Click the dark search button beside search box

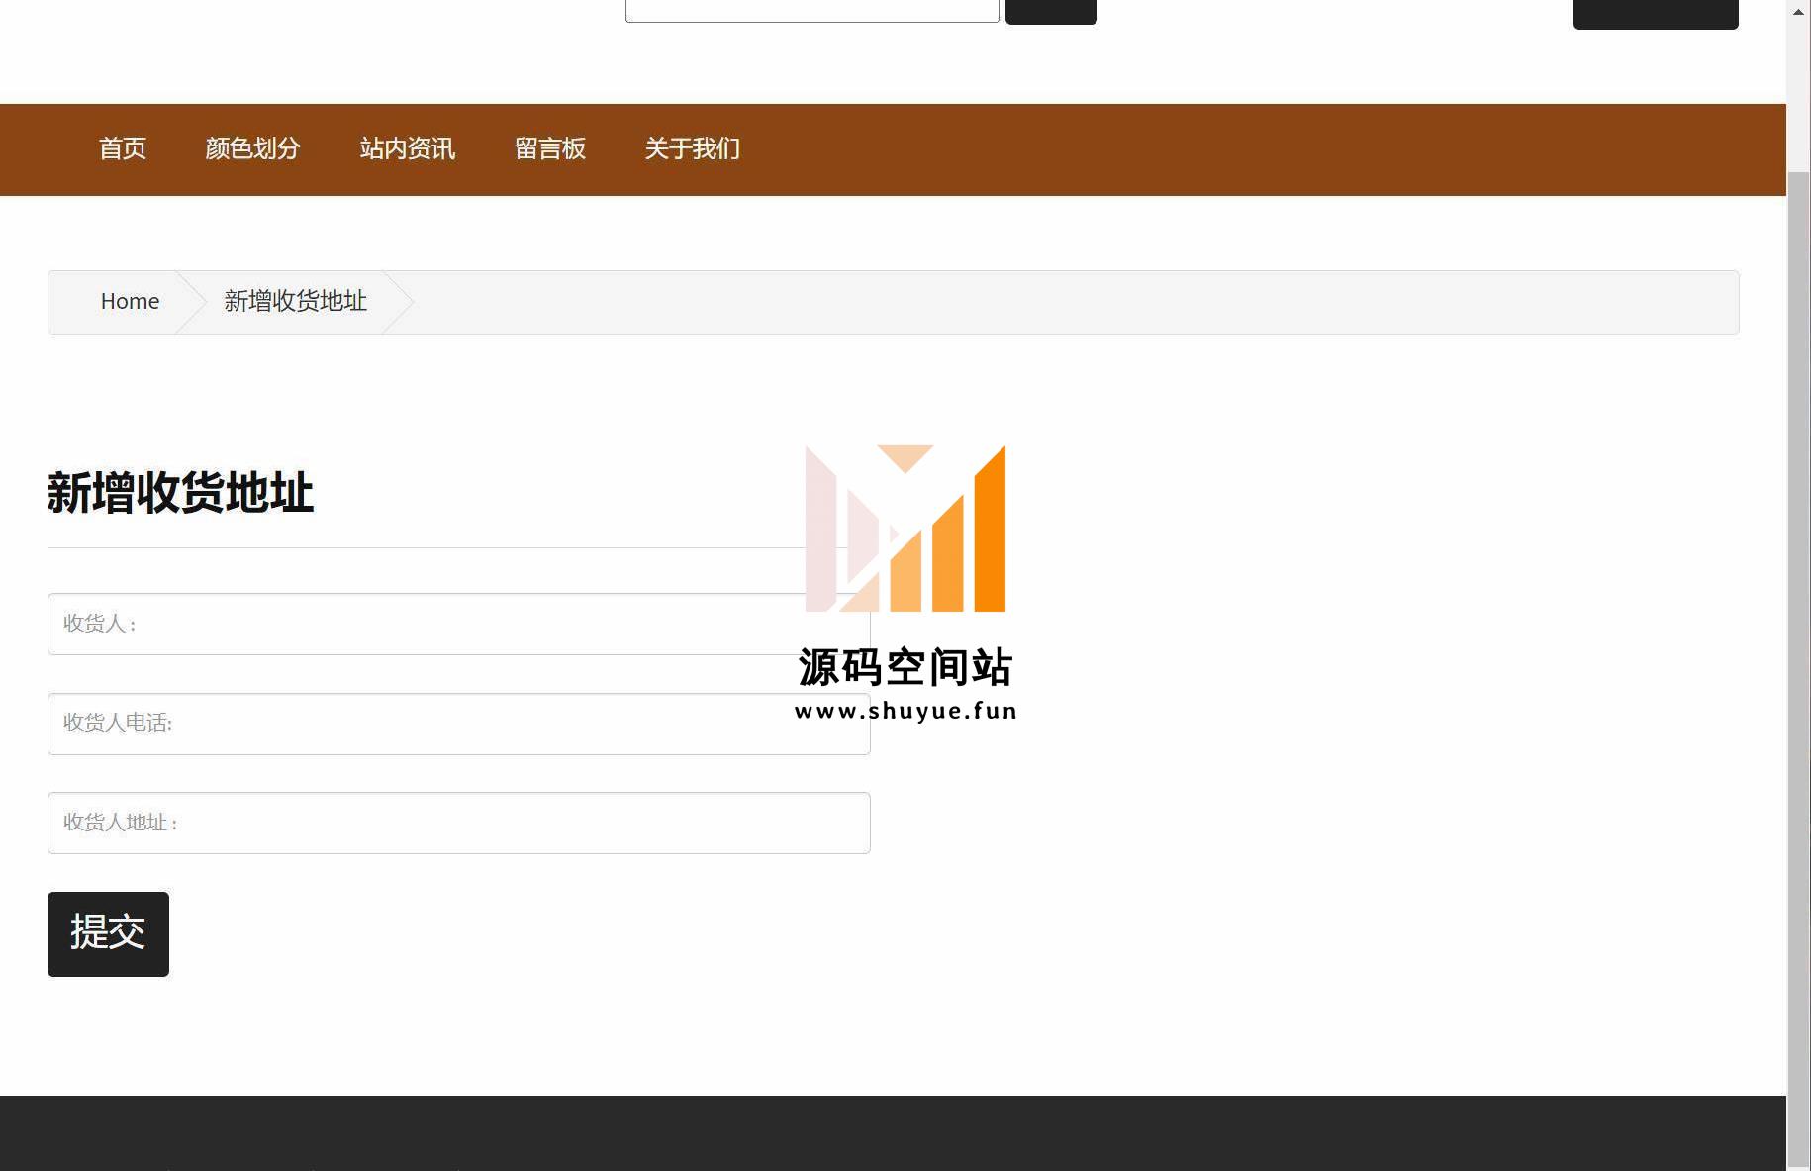tap(1051, 11)
